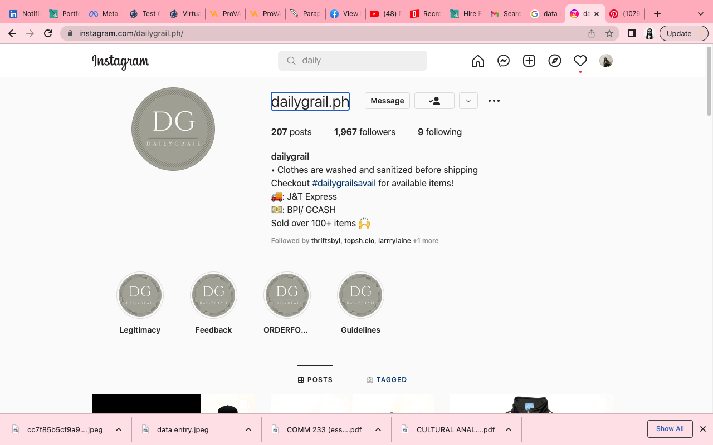Image resolution: width=713 pixels, height=445 pixels.
Task: View the 1,967 followers list
Action: [365, 132]
